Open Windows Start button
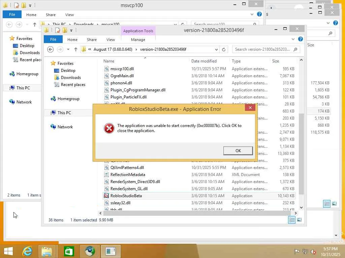This screenshot has height=258, width=345. click(x=8, y=251)
